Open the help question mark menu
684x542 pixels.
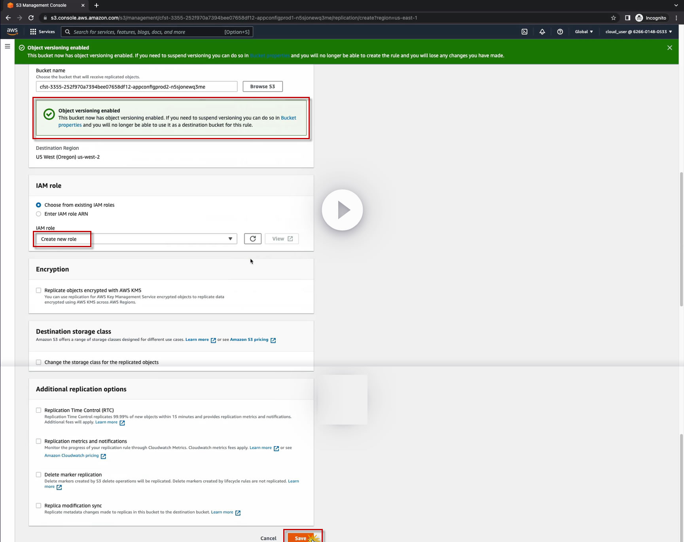coord(560,32)
